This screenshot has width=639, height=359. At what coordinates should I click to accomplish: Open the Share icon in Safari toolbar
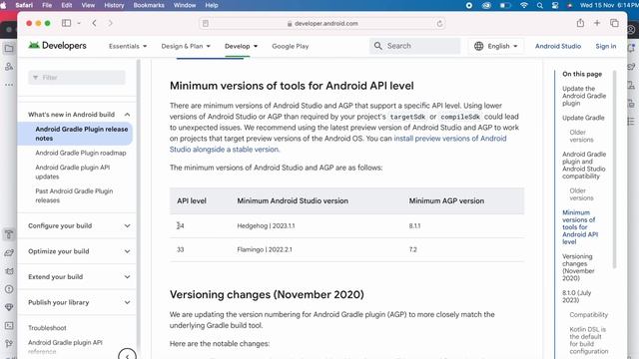[580, 23]
